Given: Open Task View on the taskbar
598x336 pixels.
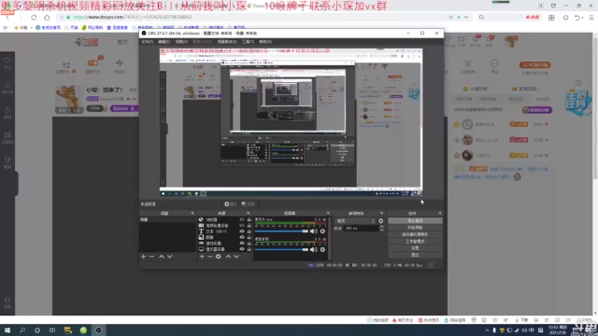Looking at the screenshot, I should [x=52, y=330].
